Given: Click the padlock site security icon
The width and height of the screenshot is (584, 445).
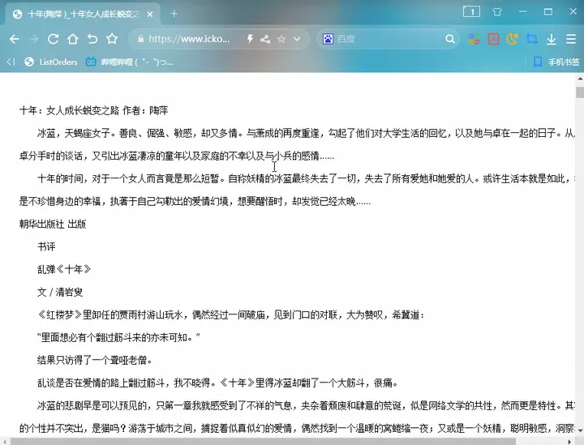Looking at the screenshot, I should tap(140, 39).
